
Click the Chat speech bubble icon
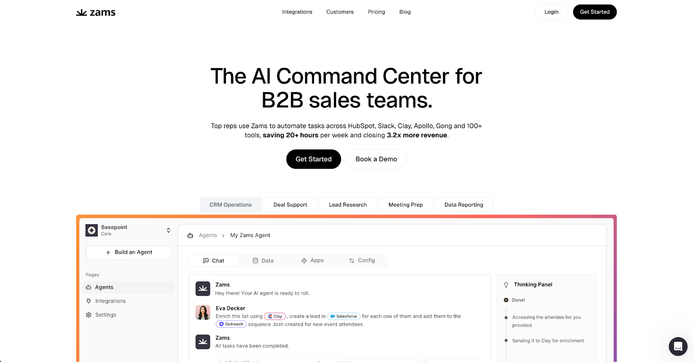206,261
